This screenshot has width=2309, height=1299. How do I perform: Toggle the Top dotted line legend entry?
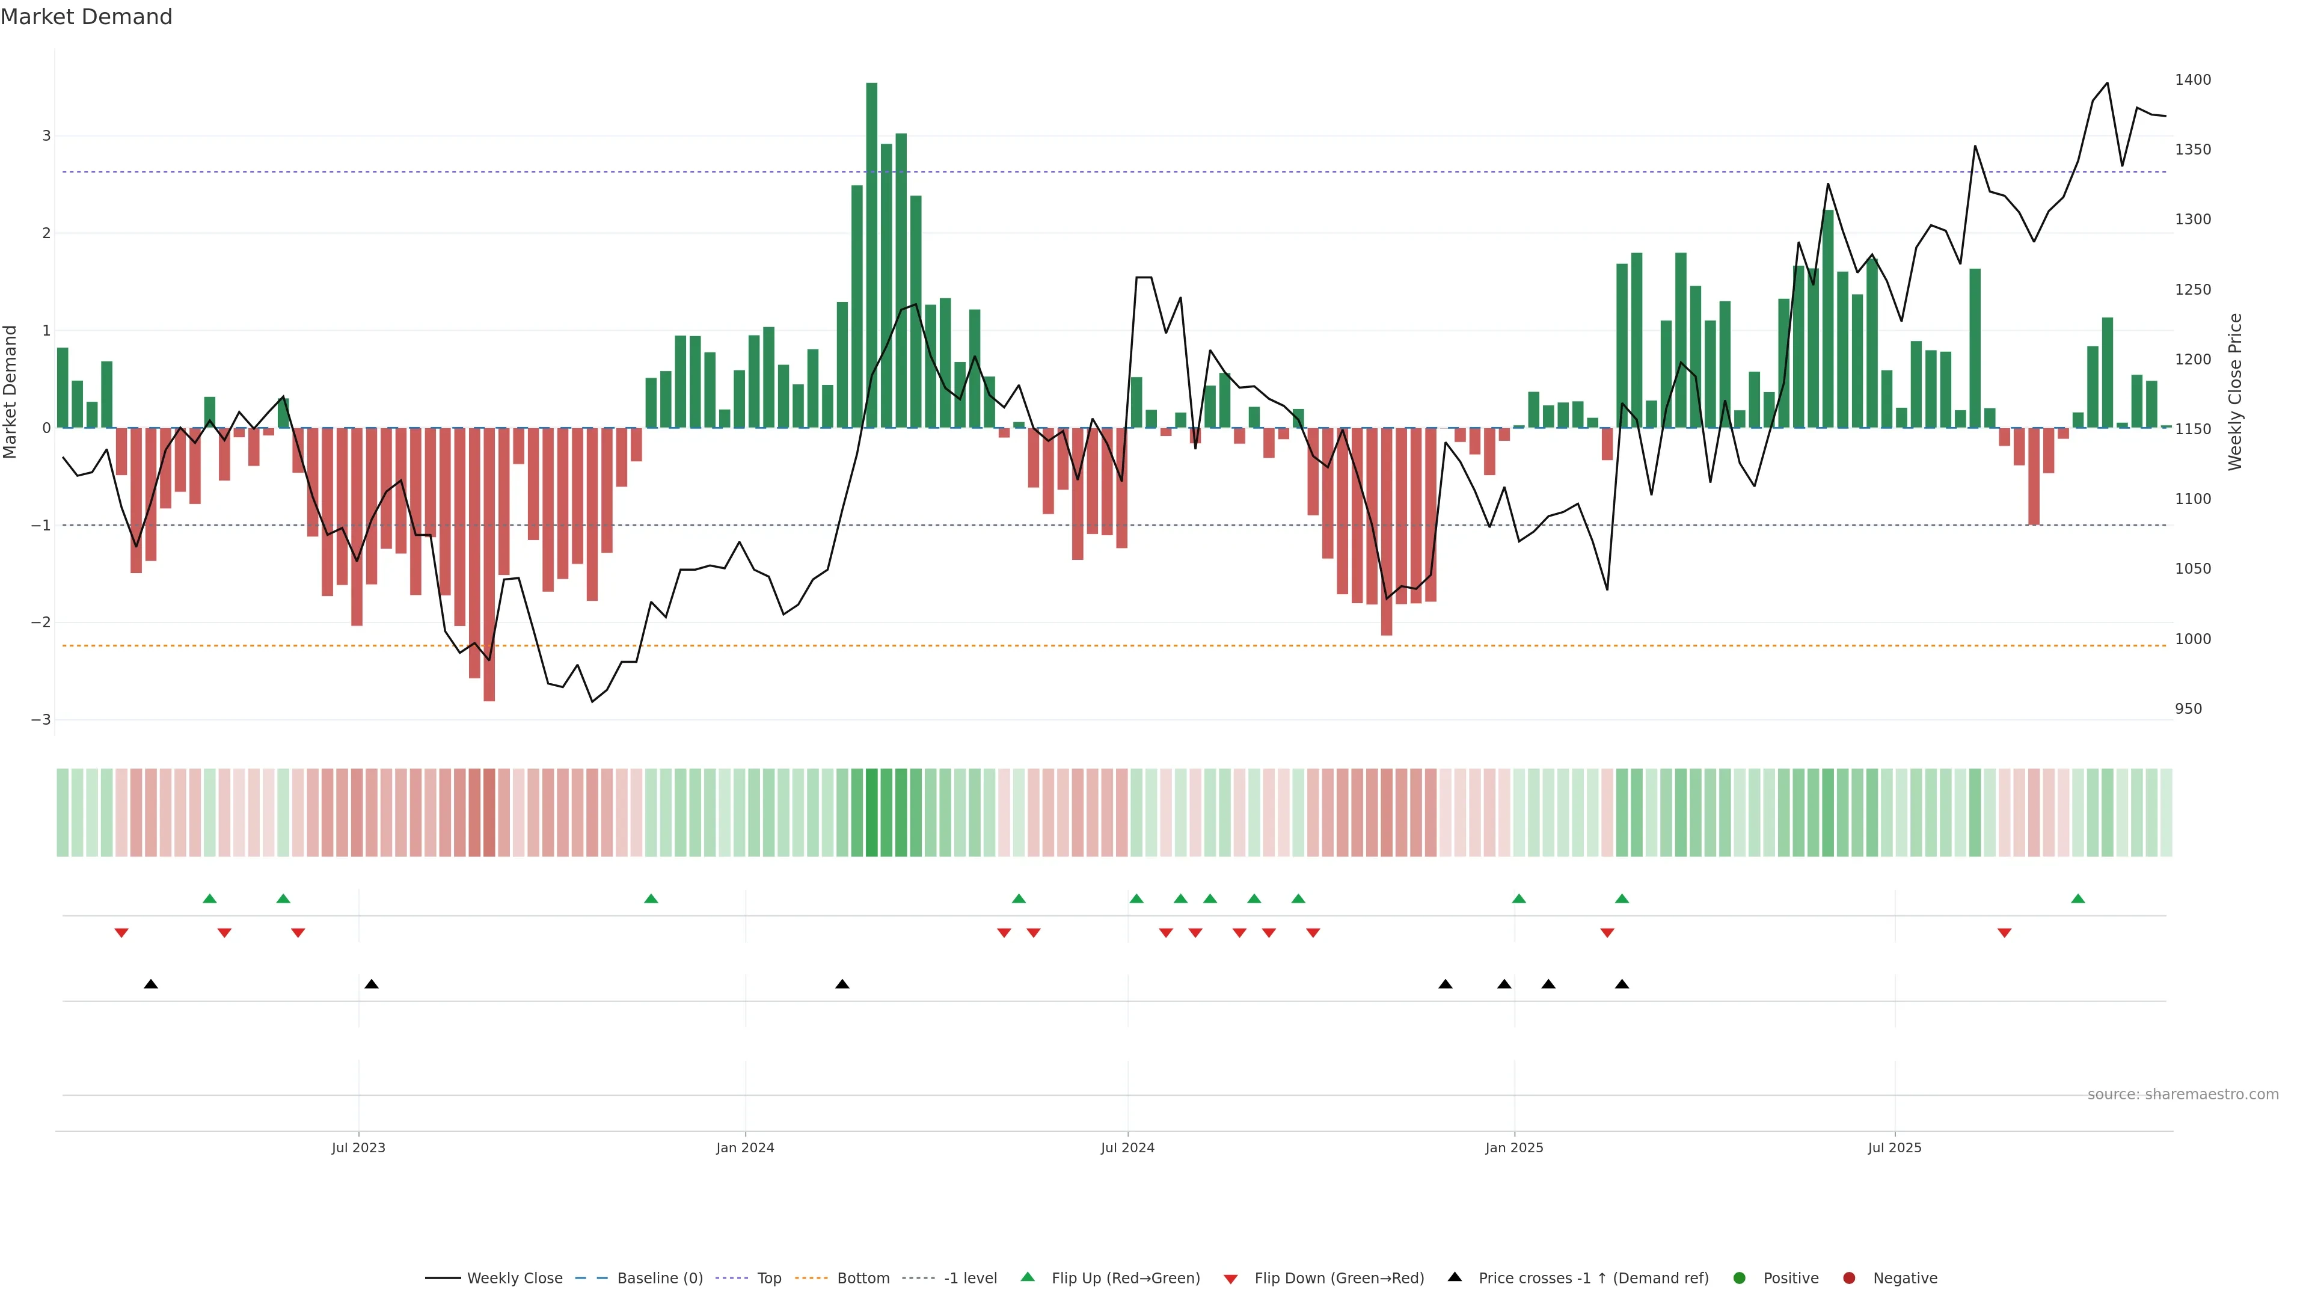click(x=768, y=1277)
